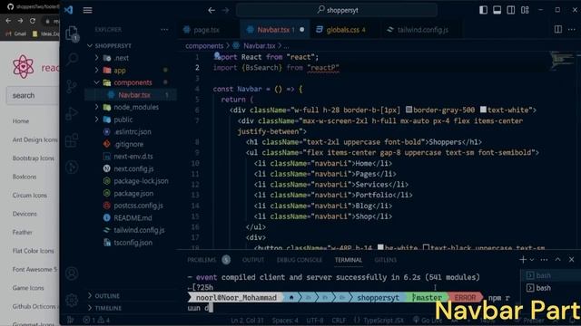Open Explorer Views and More Actions menu
This screenshot has width=581, height=326.
click(164, 30)
